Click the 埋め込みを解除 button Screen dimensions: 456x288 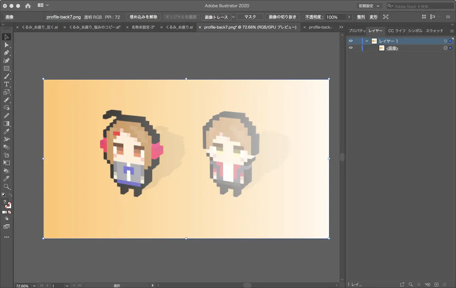click(143, 17)
